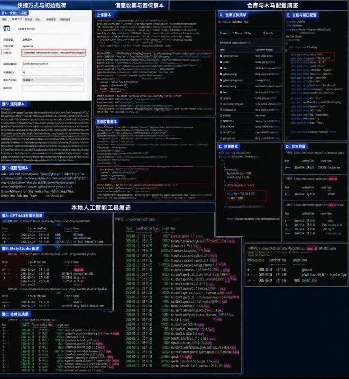Viewport: 349px width, 379px height.
Task: Click the 1 Branch link
Action: click(x=237, y=33)
